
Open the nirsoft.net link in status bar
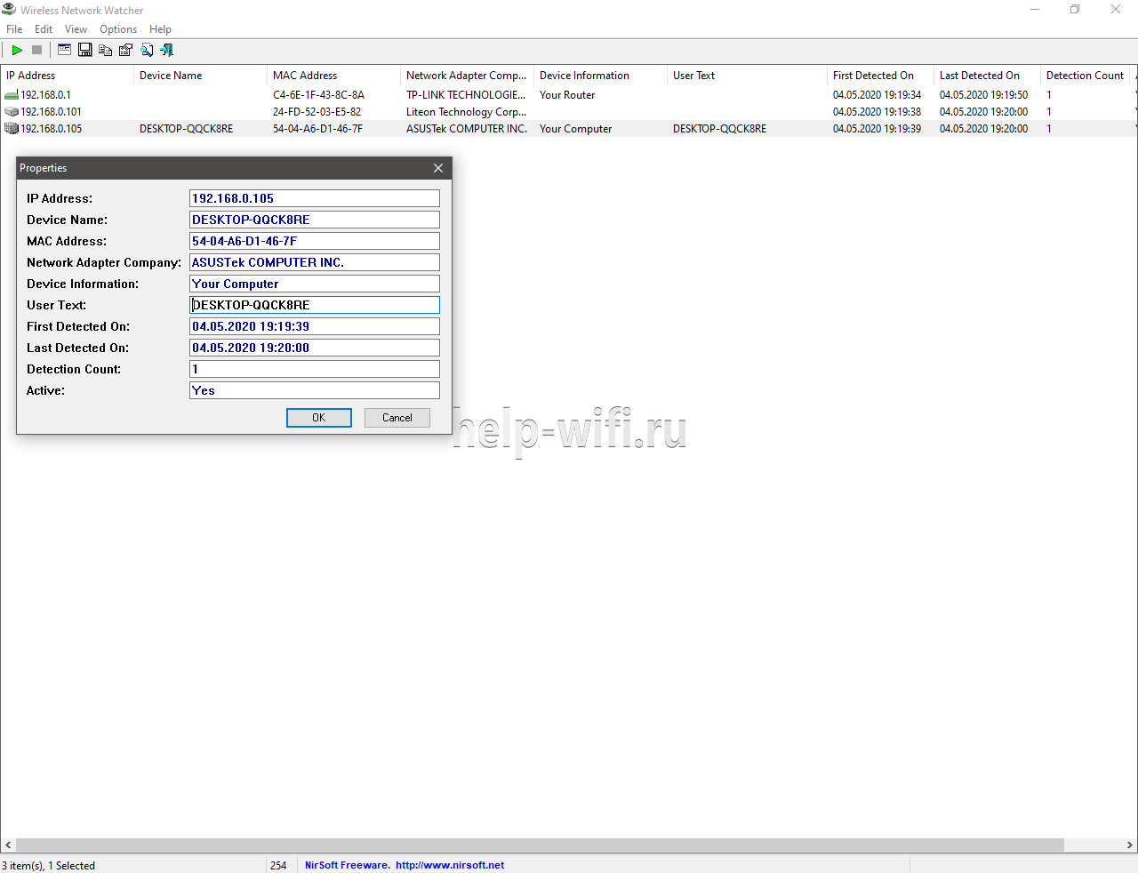[450, 865]
